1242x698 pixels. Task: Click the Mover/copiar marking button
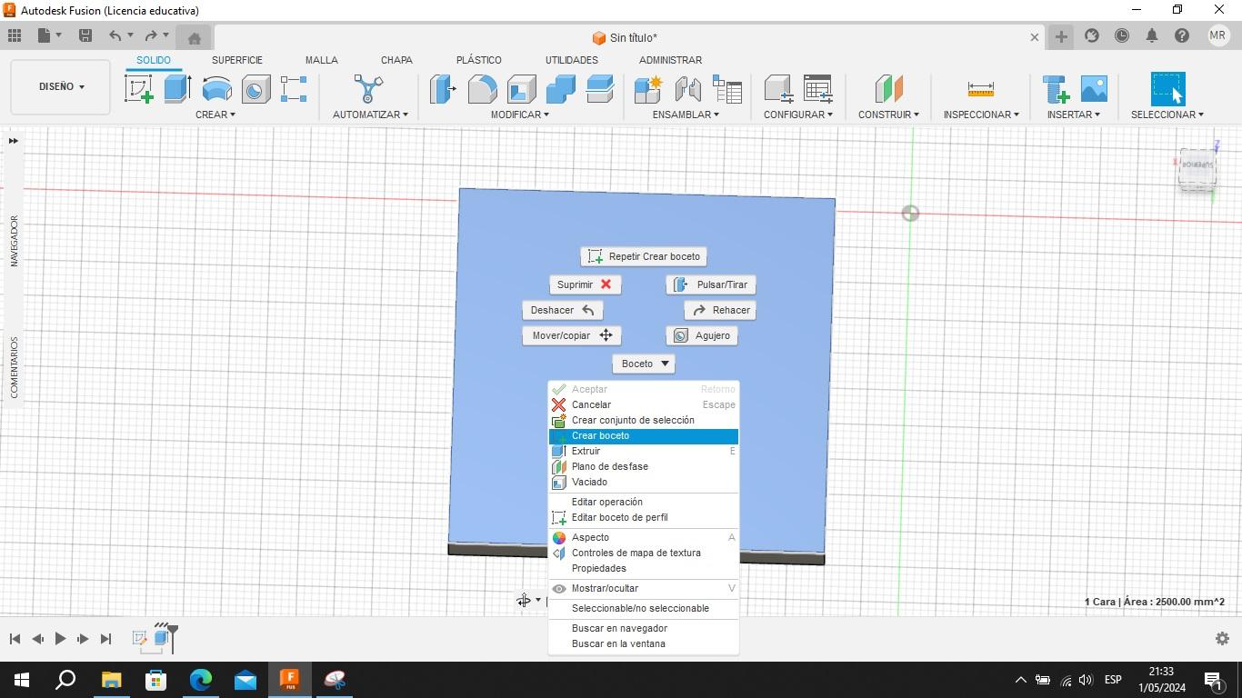(572, 335)
